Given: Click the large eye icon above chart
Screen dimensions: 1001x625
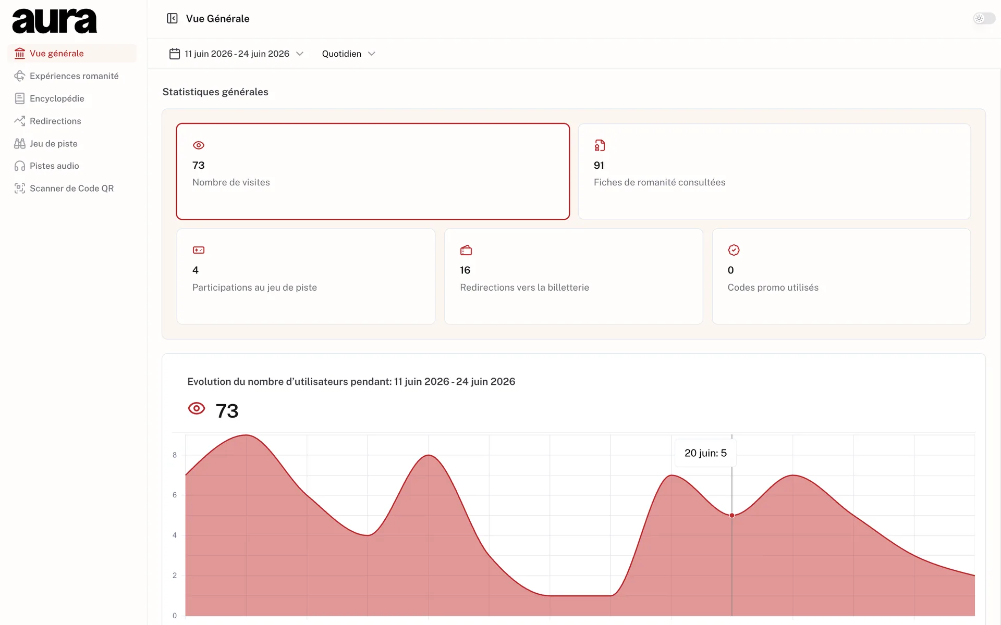Looking at the screenshot, I should (x=197, y=408).
